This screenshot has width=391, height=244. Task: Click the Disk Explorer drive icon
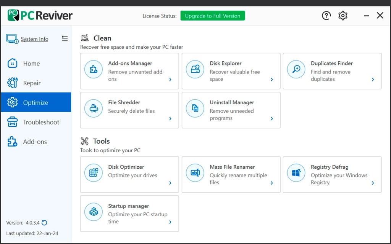click(x=195, y=69)
